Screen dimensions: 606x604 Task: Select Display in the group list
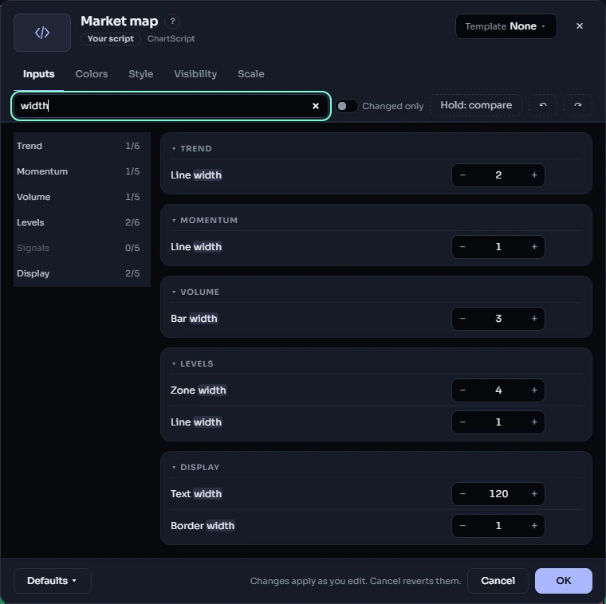tap(82, 273)
